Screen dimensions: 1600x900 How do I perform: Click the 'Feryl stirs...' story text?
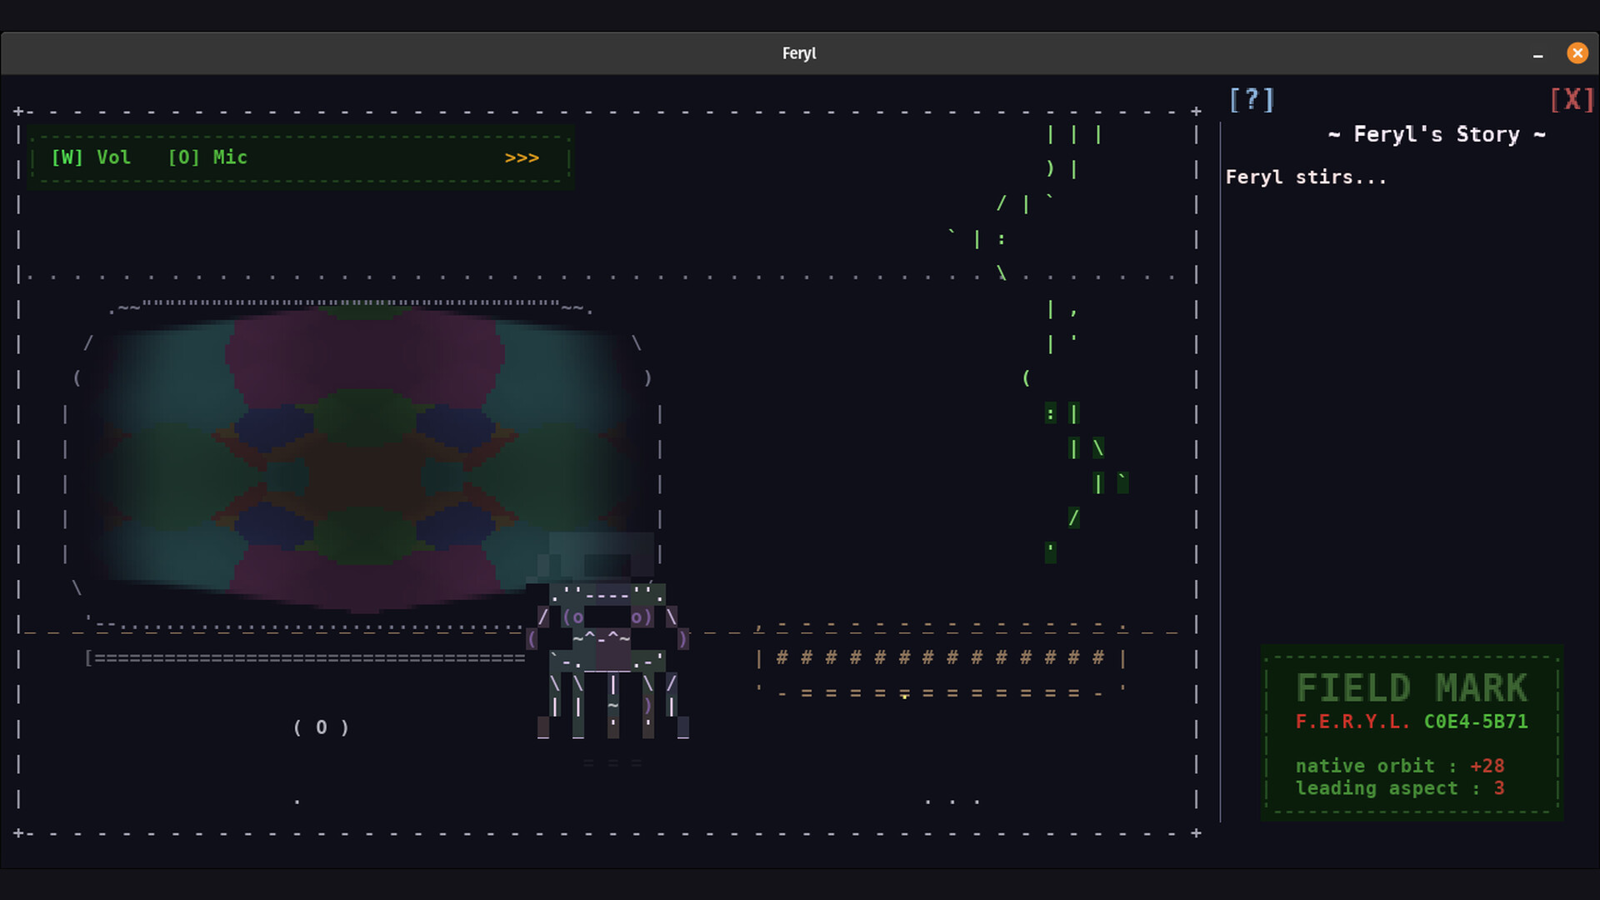click(x=1306, y=177)
